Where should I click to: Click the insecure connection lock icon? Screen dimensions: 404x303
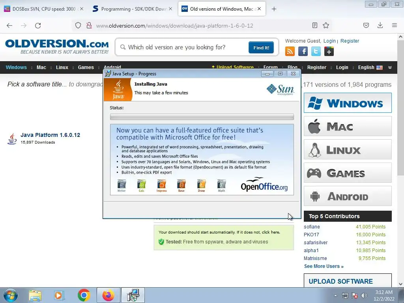coord(89,25)
